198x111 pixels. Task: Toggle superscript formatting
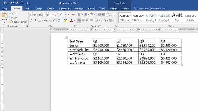pos(54,20)
